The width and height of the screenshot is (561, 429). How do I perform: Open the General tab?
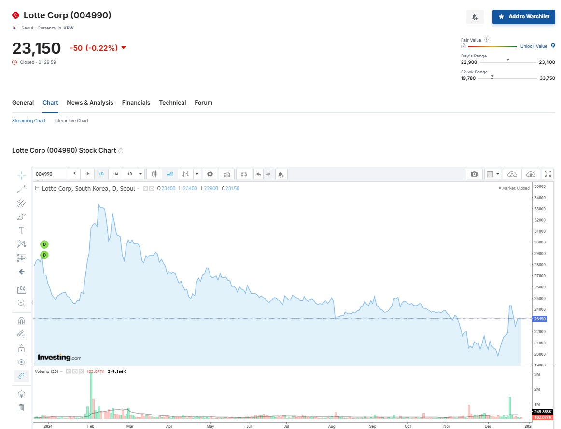(x=23, y=103)
